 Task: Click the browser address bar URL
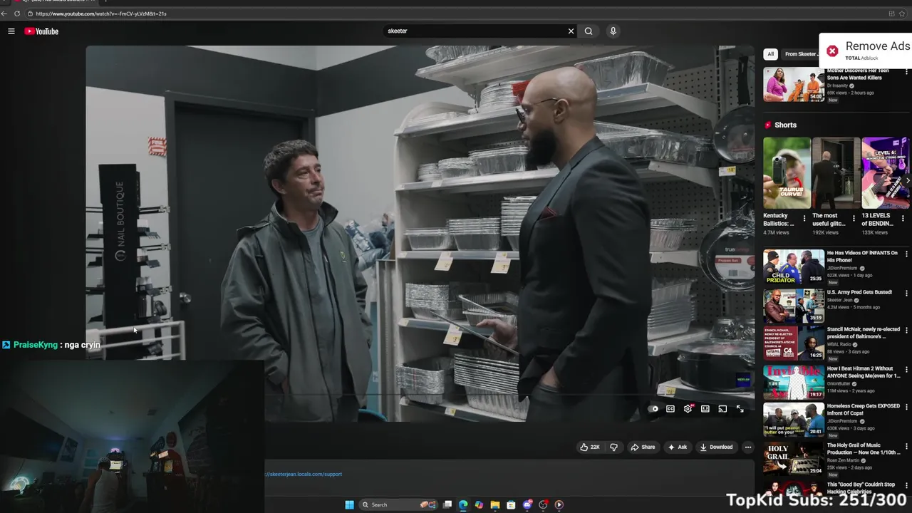tap(100, 14)
